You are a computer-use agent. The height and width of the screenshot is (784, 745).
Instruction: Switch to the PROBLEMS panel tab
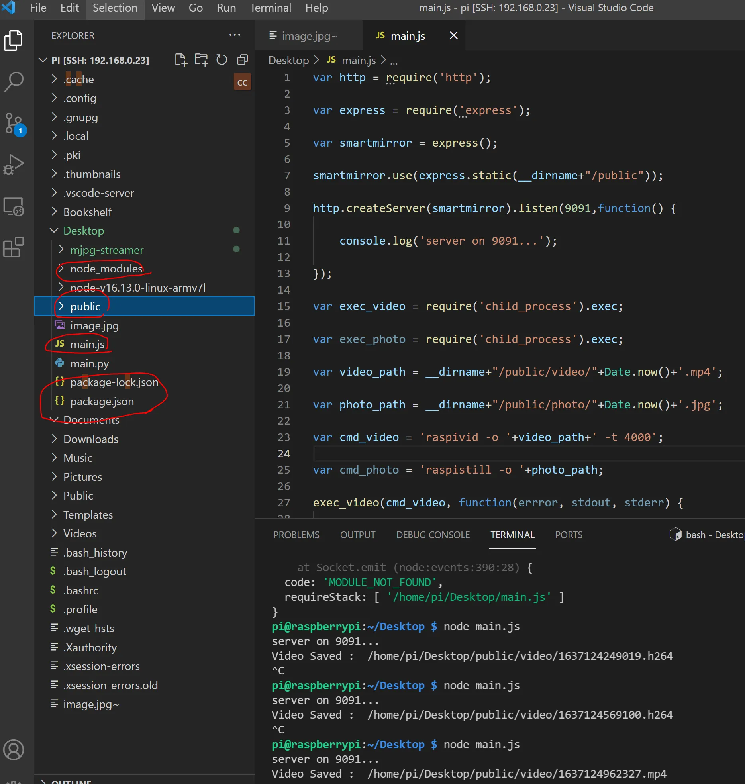click(296, 535)
